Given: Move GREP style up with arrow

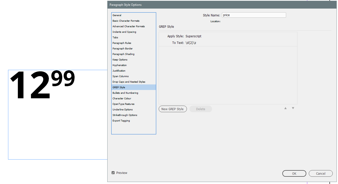Looking at the screenshot, I should [285, 108].
